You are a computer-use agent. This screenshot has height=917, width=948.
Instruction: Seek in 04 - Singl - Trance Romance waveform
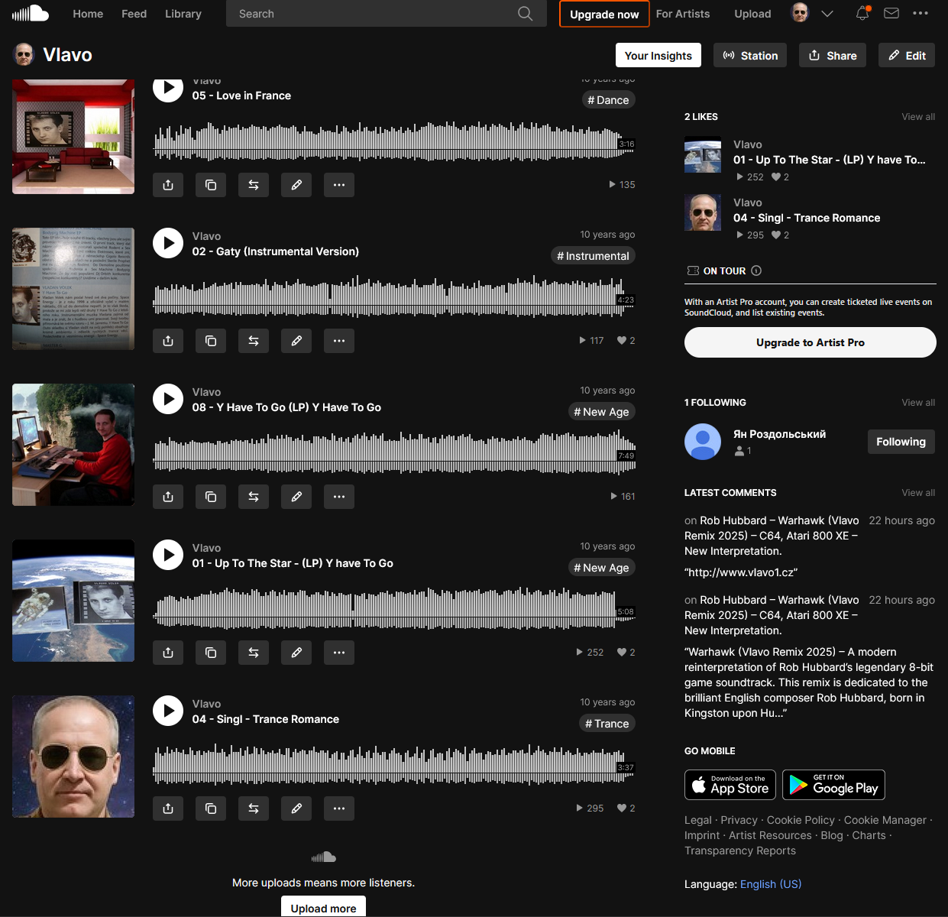394,764
